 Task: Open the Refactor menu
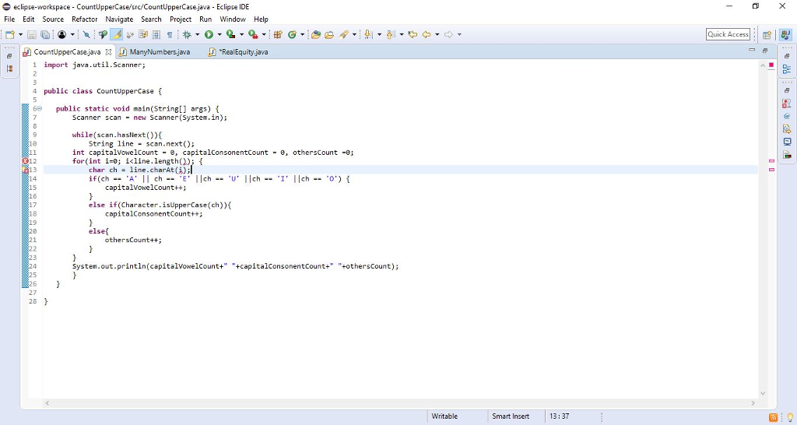tap(84, 19)
